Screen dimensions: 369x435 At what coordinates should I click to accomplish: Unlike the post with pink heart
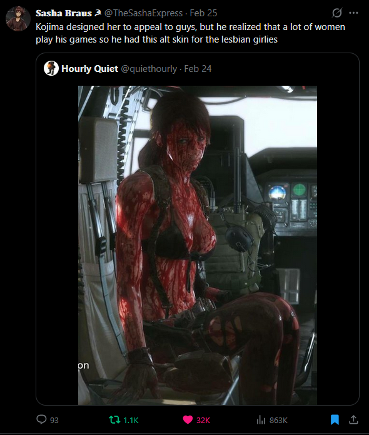click(x=188, y=420)
